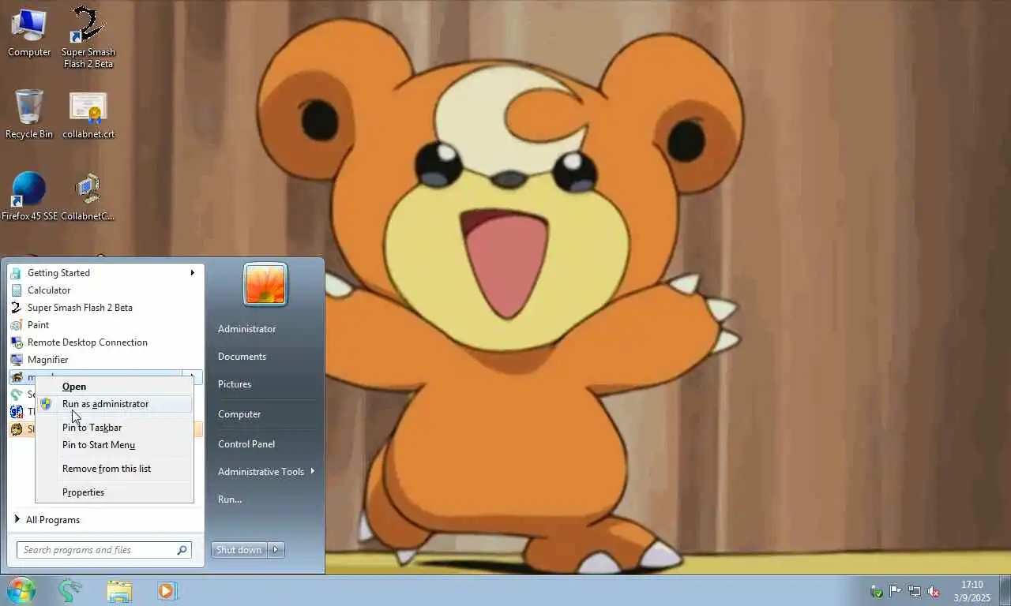The width and height of the screenshot is (1011, 606).
Task: Launch Calculator from the Start menu
Action: coord(106,290)
